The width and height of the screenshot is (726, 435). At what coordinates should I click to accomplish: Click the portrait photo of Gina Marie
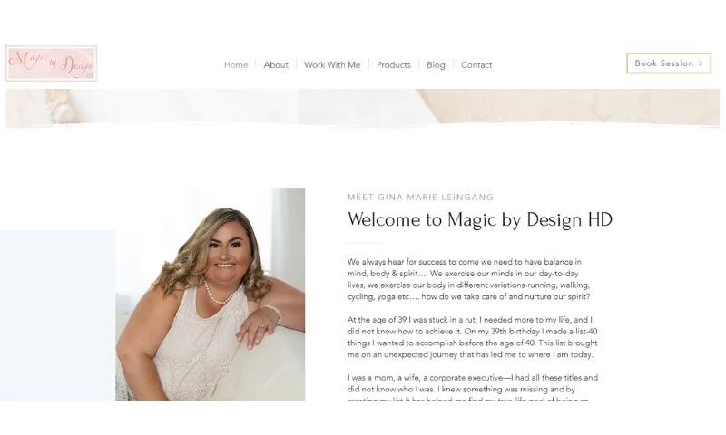pos(211,294)
